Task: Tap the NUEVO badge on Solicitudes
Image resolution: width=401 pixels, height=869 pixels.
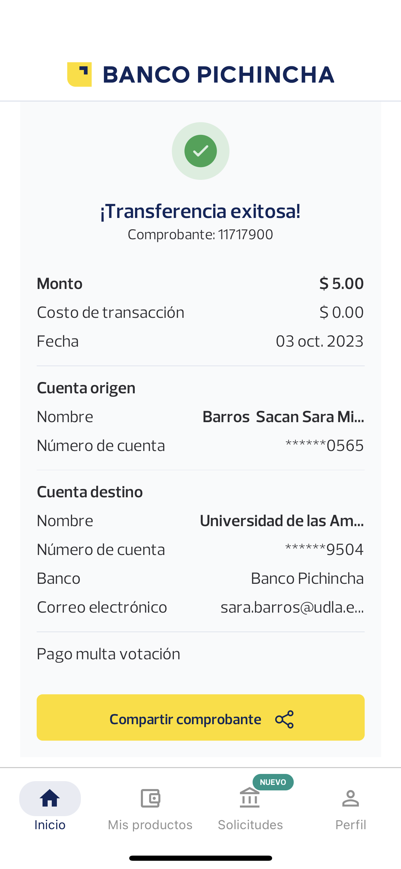Action: tap(273, 782)
